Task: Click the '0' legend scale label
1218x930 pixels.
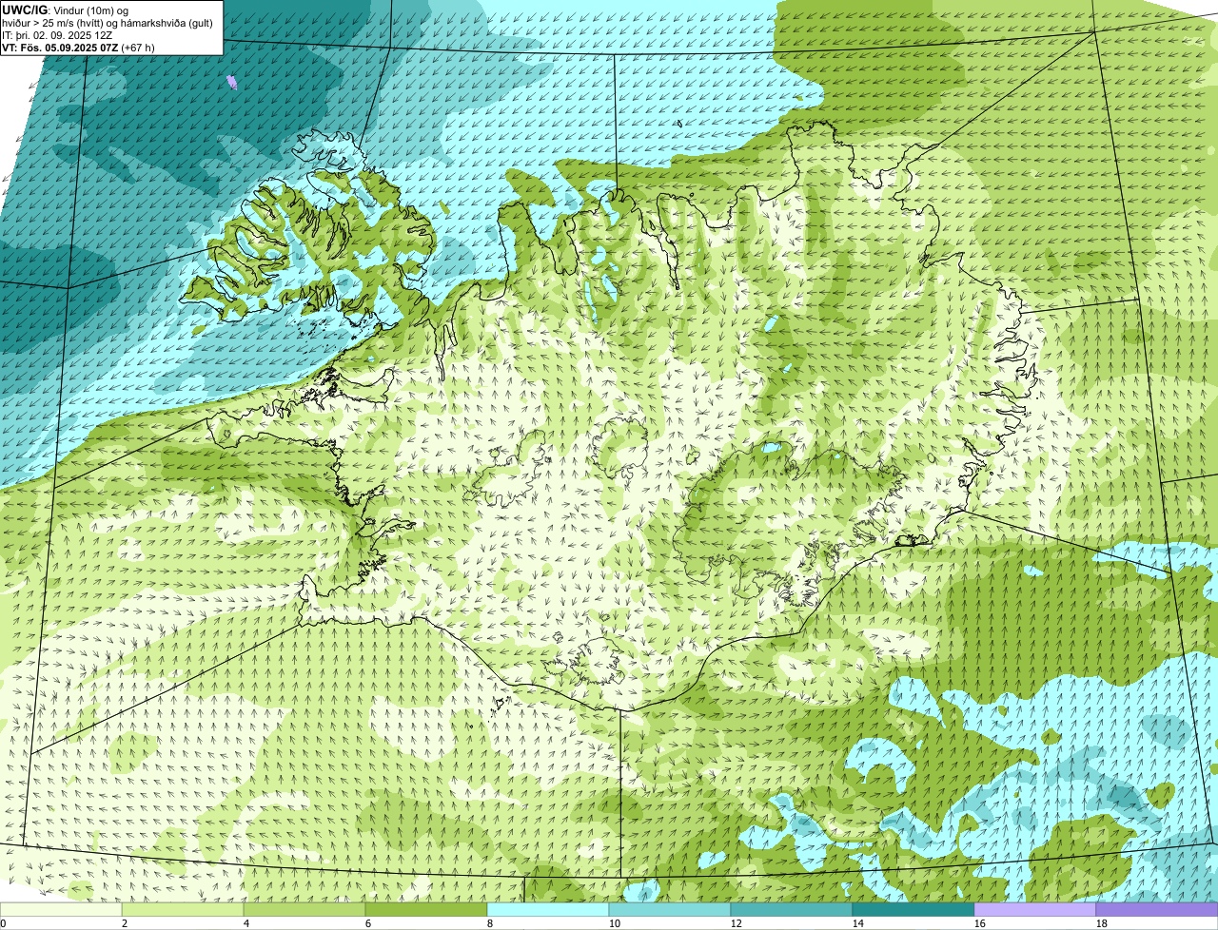Action: click(4, 923)
